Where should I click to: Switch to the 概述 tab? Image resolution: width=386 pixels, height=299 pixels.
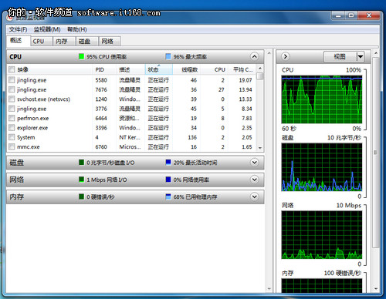(x=18, y=41)
